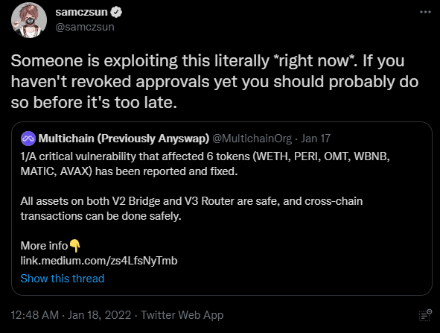Screen dimensions: 440x333
Task: Click the tweet analytics icon at bottom right
Action: [x=425, y=315]
